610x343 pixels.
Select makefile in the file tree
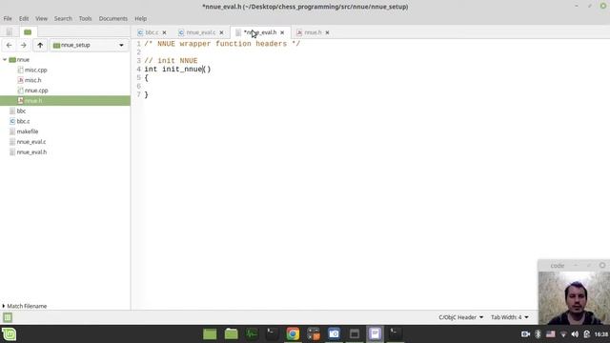[28, 131]
